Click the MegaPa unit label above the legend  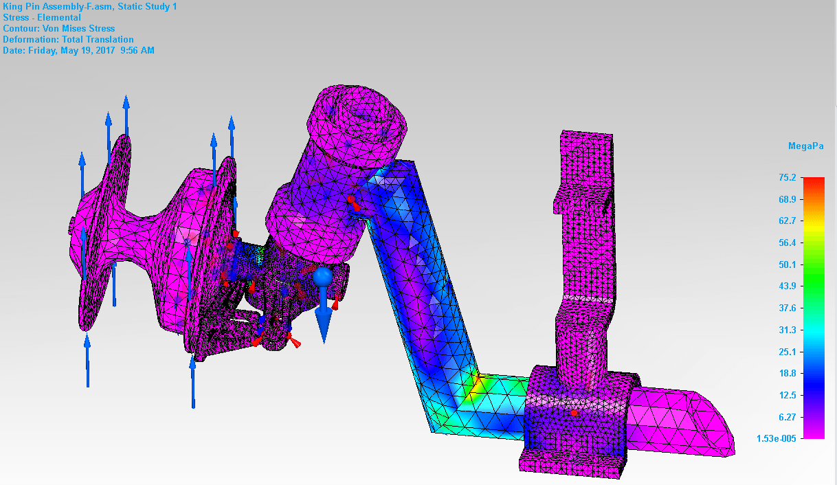[x=805, y=146]
